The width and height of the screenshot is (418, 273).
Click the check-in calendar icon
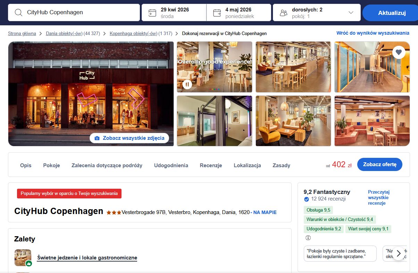(x=152, y=13)
